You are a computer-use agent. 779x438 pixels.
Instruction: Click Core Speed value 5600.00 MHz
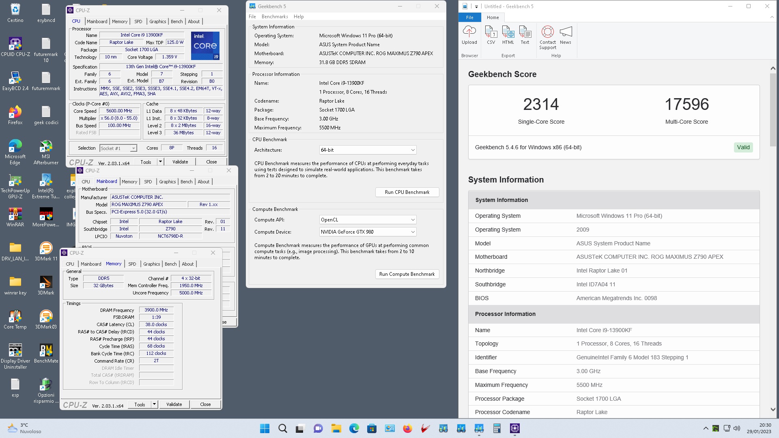(x=119, y=111)
